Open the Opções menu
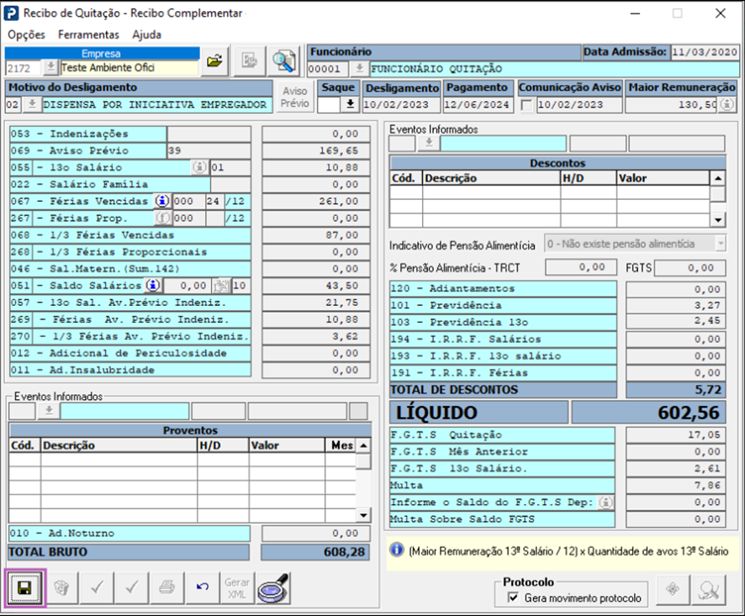Image resolution: width=745 pixels, height=616 pixels. 26,34
